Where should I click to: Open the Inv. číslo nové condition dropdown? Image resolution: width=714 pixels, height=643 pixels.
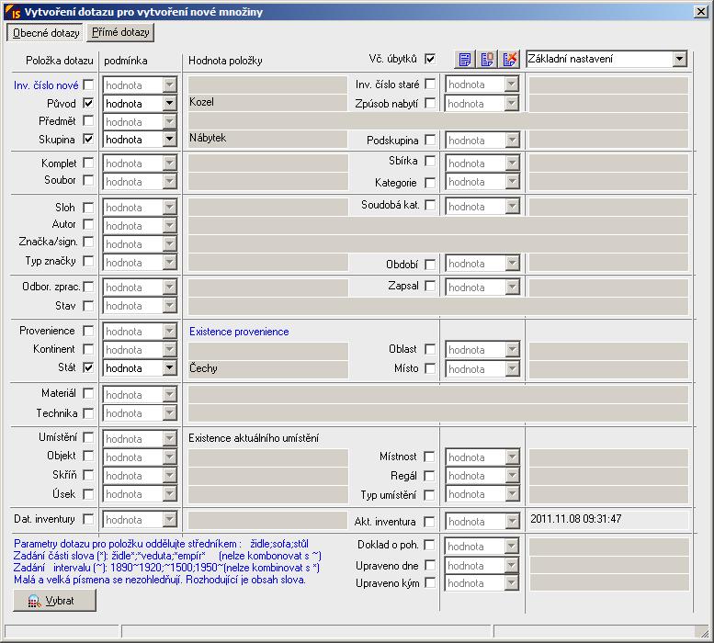pyautogui.click(x=169, y=85)
